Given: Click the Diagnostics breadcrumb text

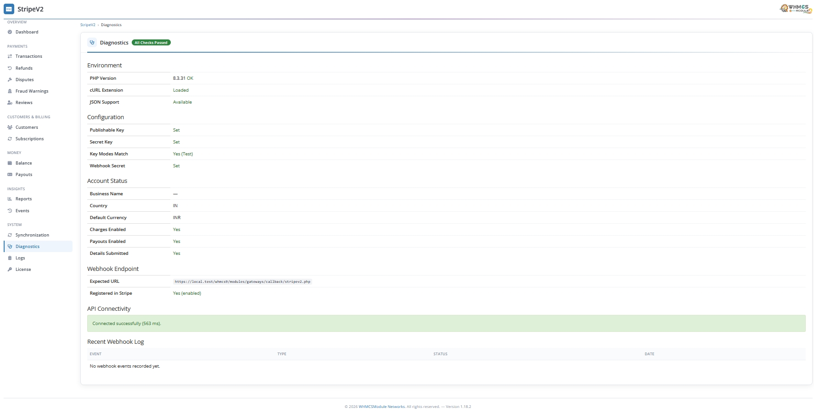Looking at the screenshot, I should pyautogui.click(x=111, y=25).
